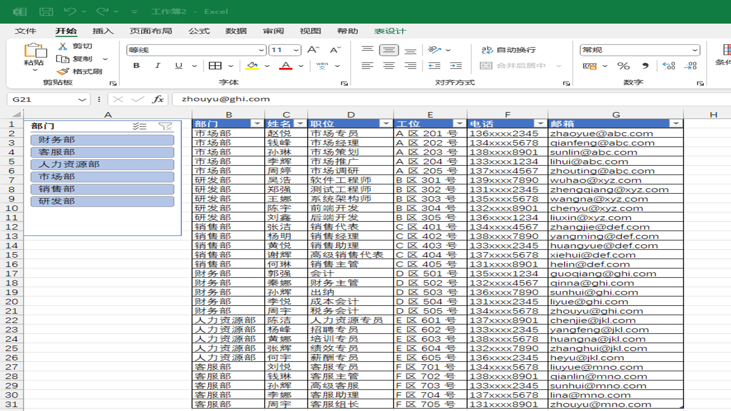Toggle center horizontal alignment
The width and height of the screenshot is (731, 411).
pos(389,66)
